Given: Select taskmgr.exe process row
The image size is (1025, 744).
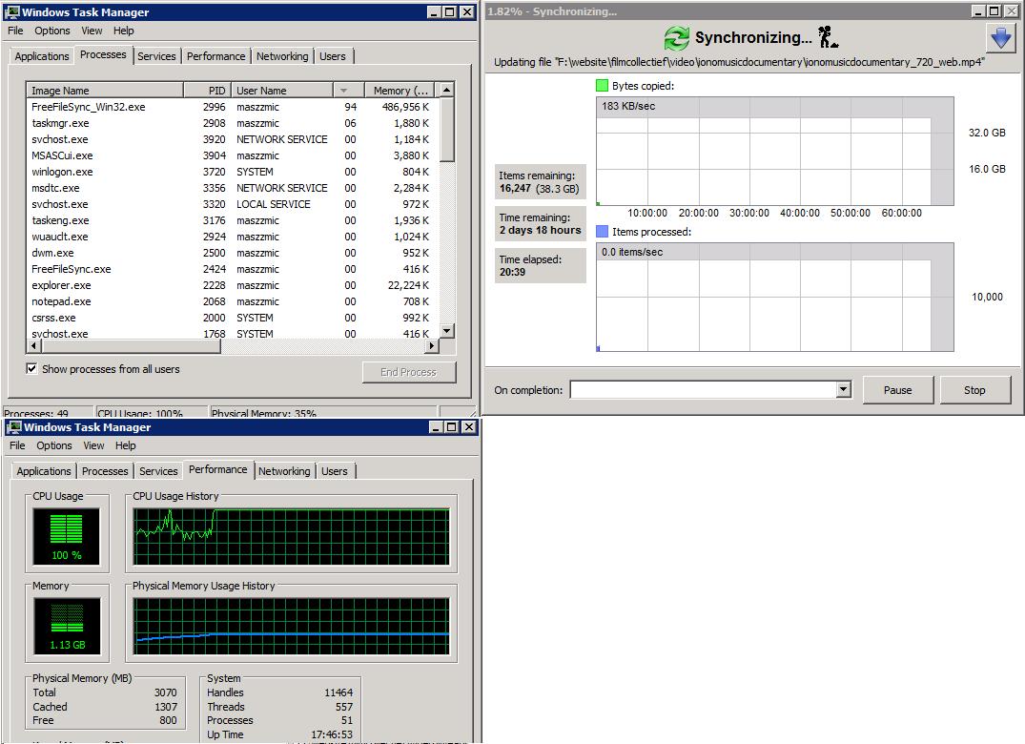Looking at the screenshot, I should [232, 123].
